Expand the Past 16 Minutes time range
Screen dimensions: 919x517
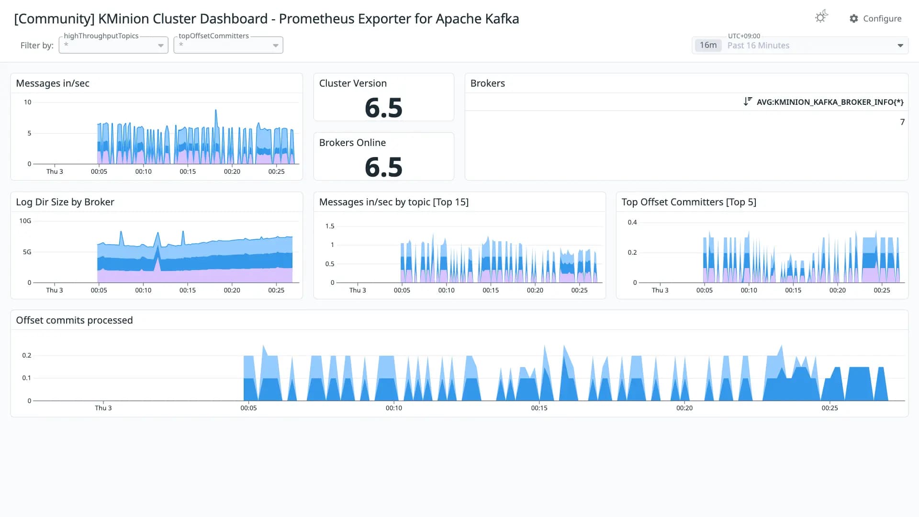click(800, 45)
